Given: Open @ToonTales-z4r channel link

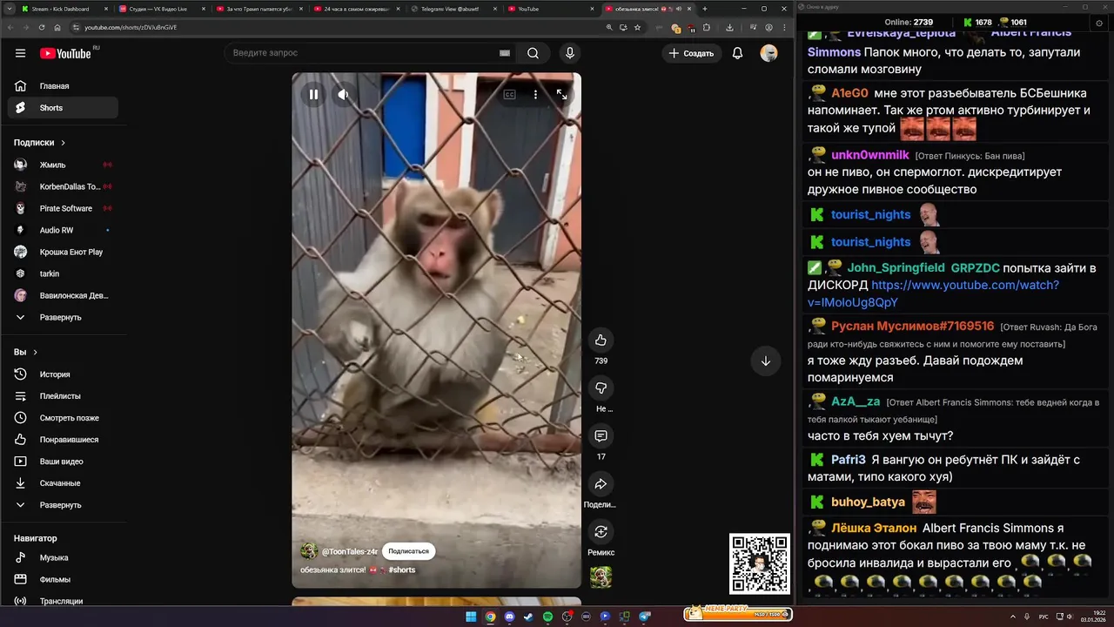Looking at the screenshot, I should 350,551.
